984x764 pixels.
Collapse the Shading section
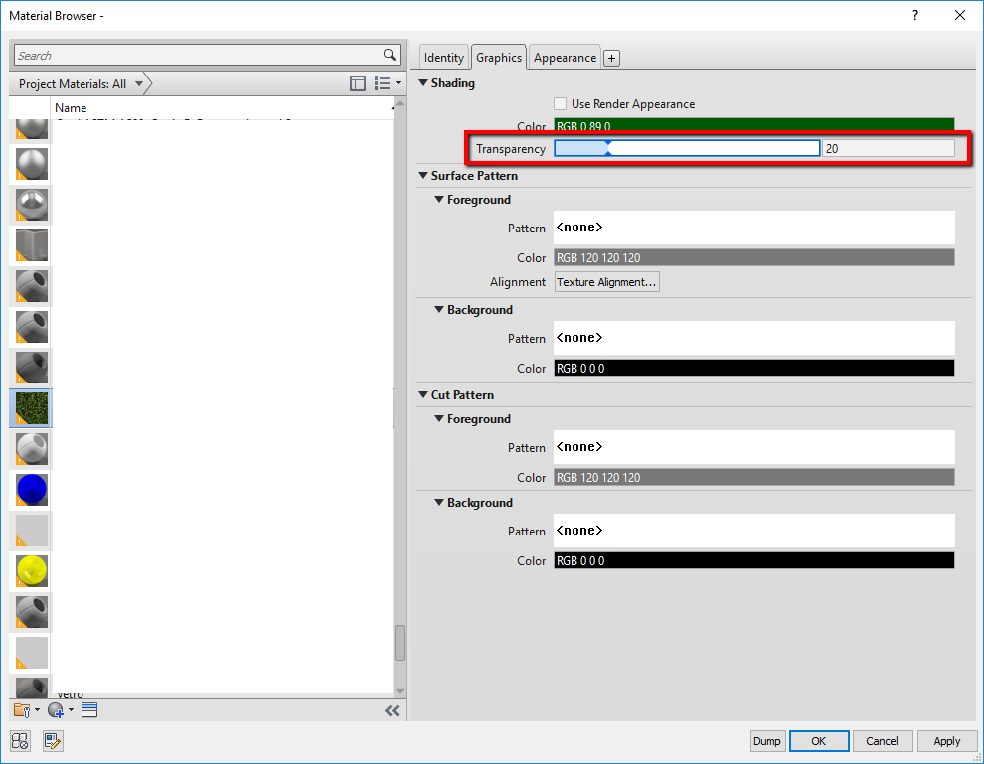coord(423,83)
